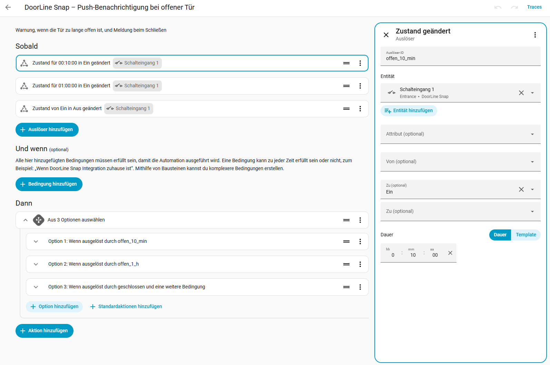Grab drag handle of 01:00:00 trigger
550x365 pixels.
(x=346, y=86)
